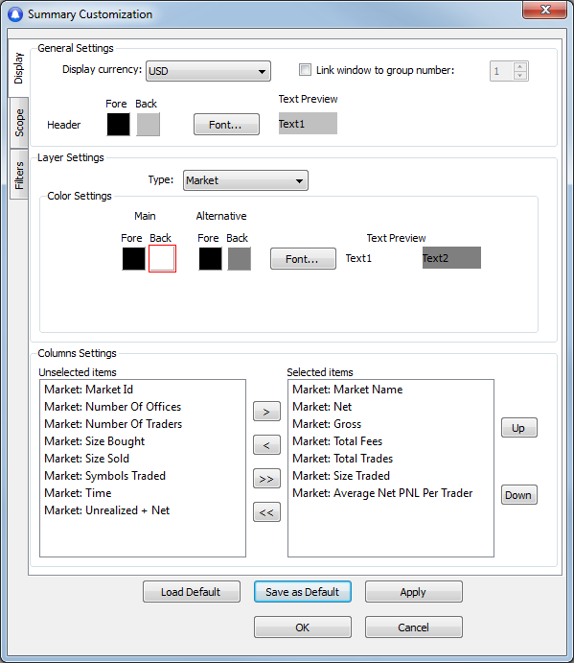
Task: Move all items to the selected list
Action: (x=266, y=479)
